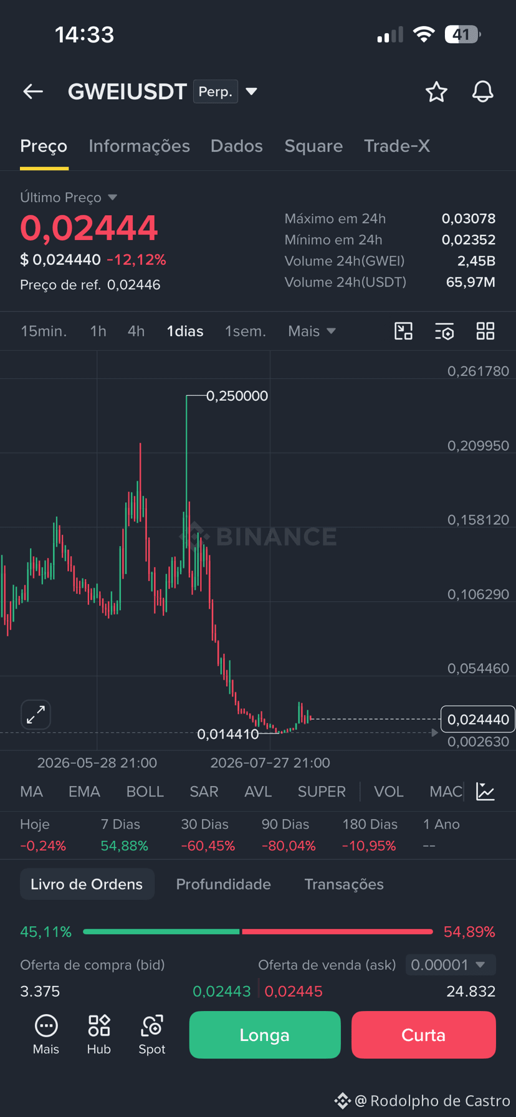Tap the green Longa button

265,1035
